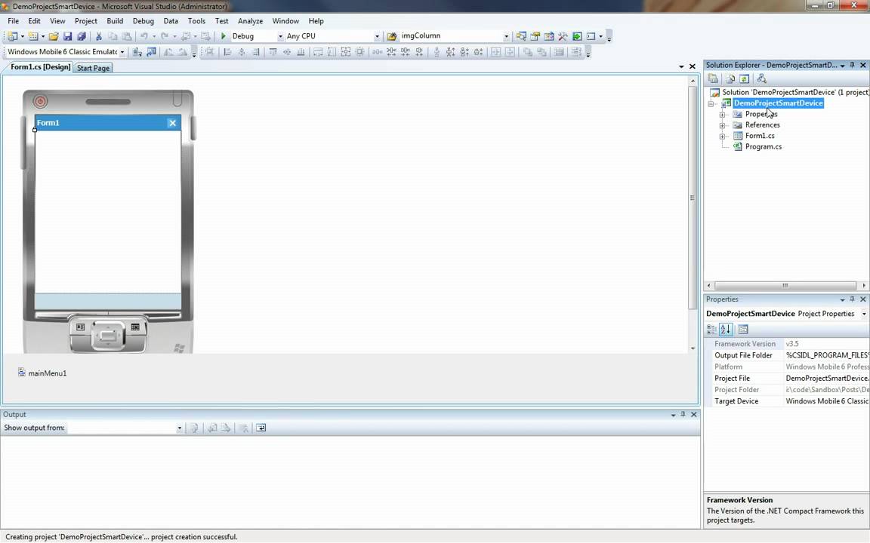Select the Project File property row

tap(791, 379)
